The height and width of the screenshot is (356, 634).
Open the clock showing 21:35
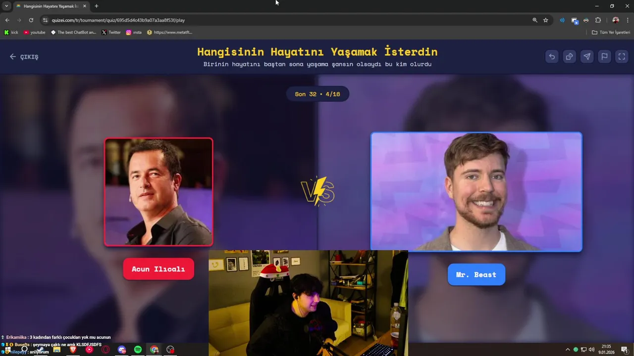[x=606, y=350]
